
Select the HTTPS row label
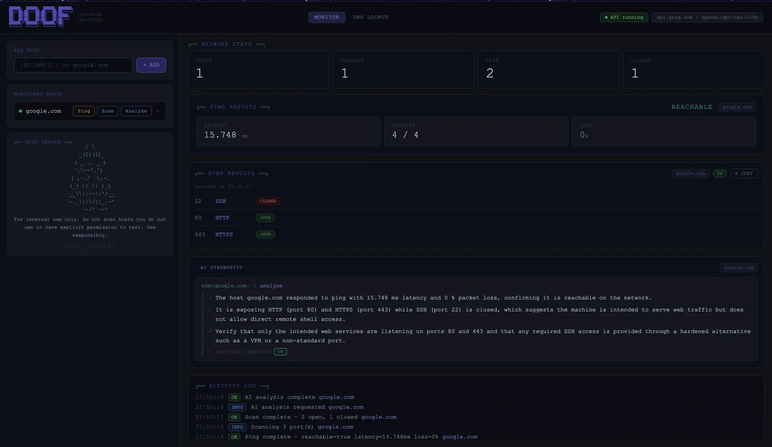click(x=224, y=235)
